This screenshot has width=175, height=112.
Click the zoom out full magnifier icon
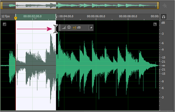tap(165, 6)
